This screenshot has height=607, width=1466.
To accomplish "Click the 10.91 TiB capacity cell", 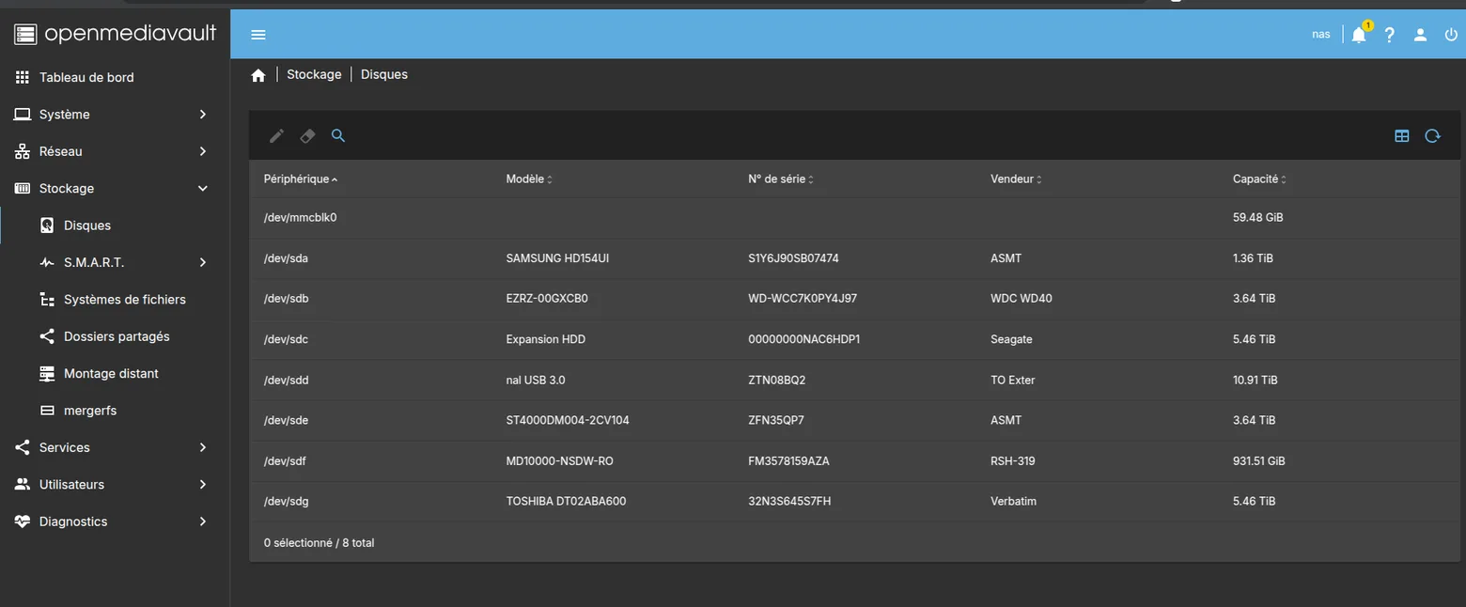I will 1255,380.
